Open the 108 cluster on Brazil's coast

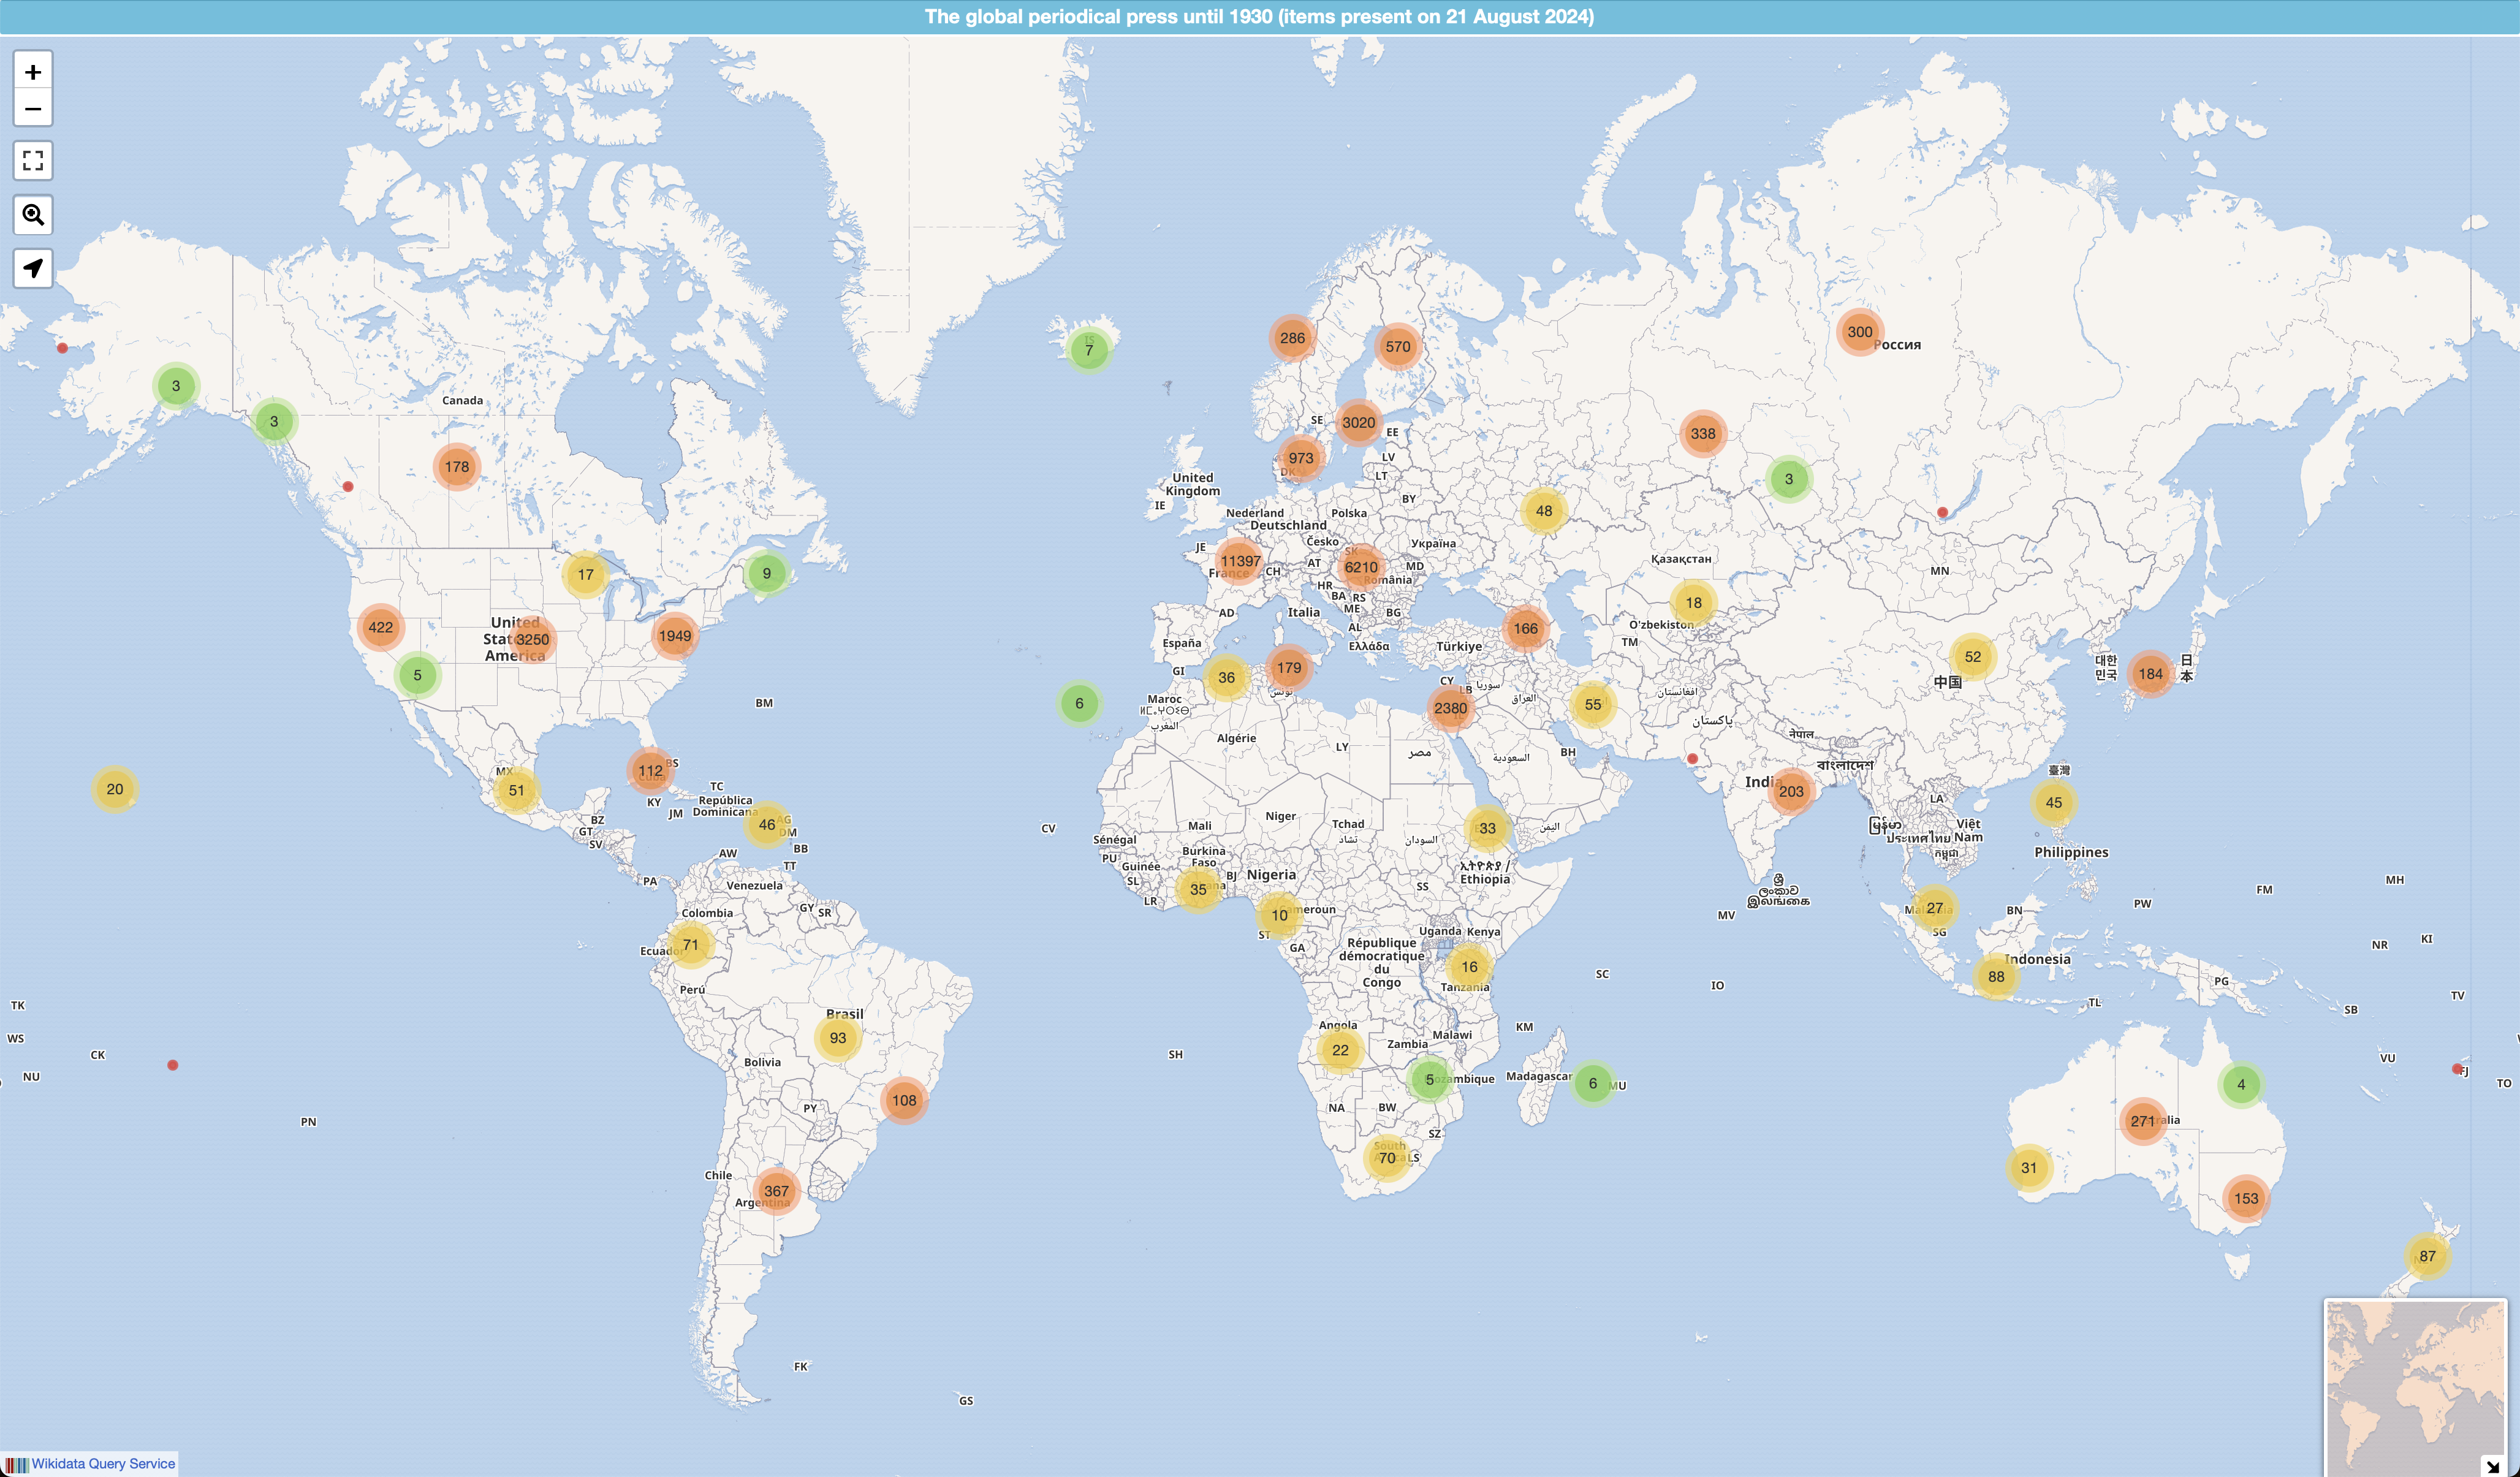[904, 1100]
